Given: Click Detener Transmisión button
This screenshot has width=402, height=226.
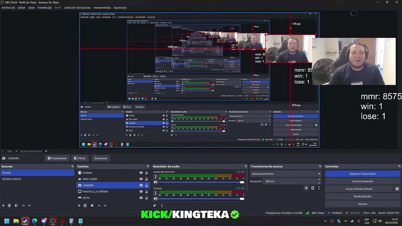Looking at the screenshot, I should tap(362, 174).
